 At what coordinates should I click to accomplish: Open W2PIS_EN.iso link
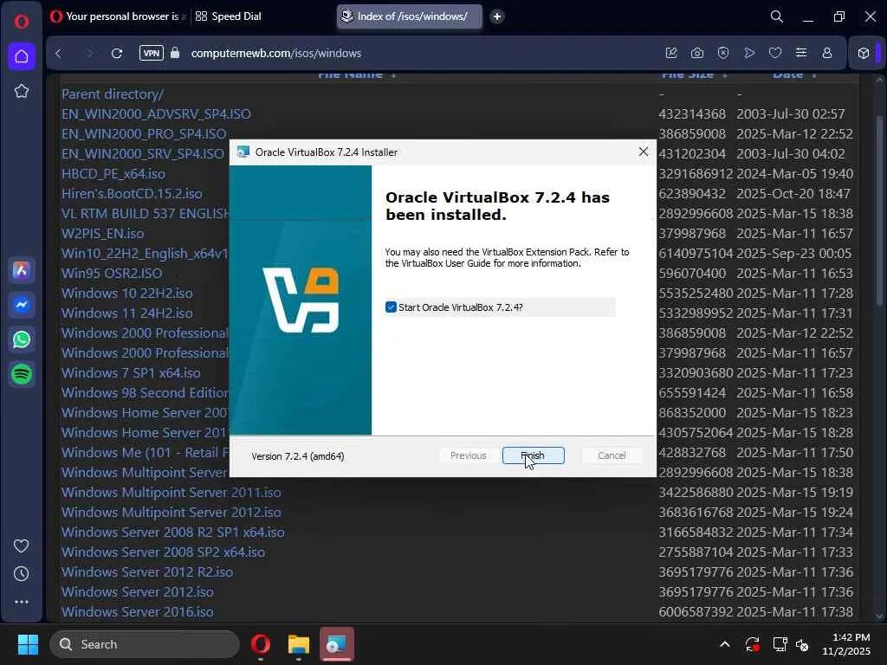click(103, 233)
